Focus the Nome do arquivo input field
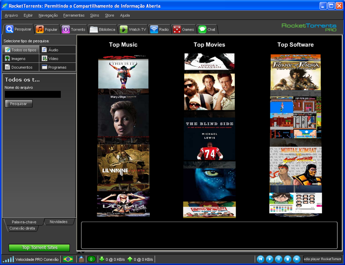 click(x=33, y=95)
